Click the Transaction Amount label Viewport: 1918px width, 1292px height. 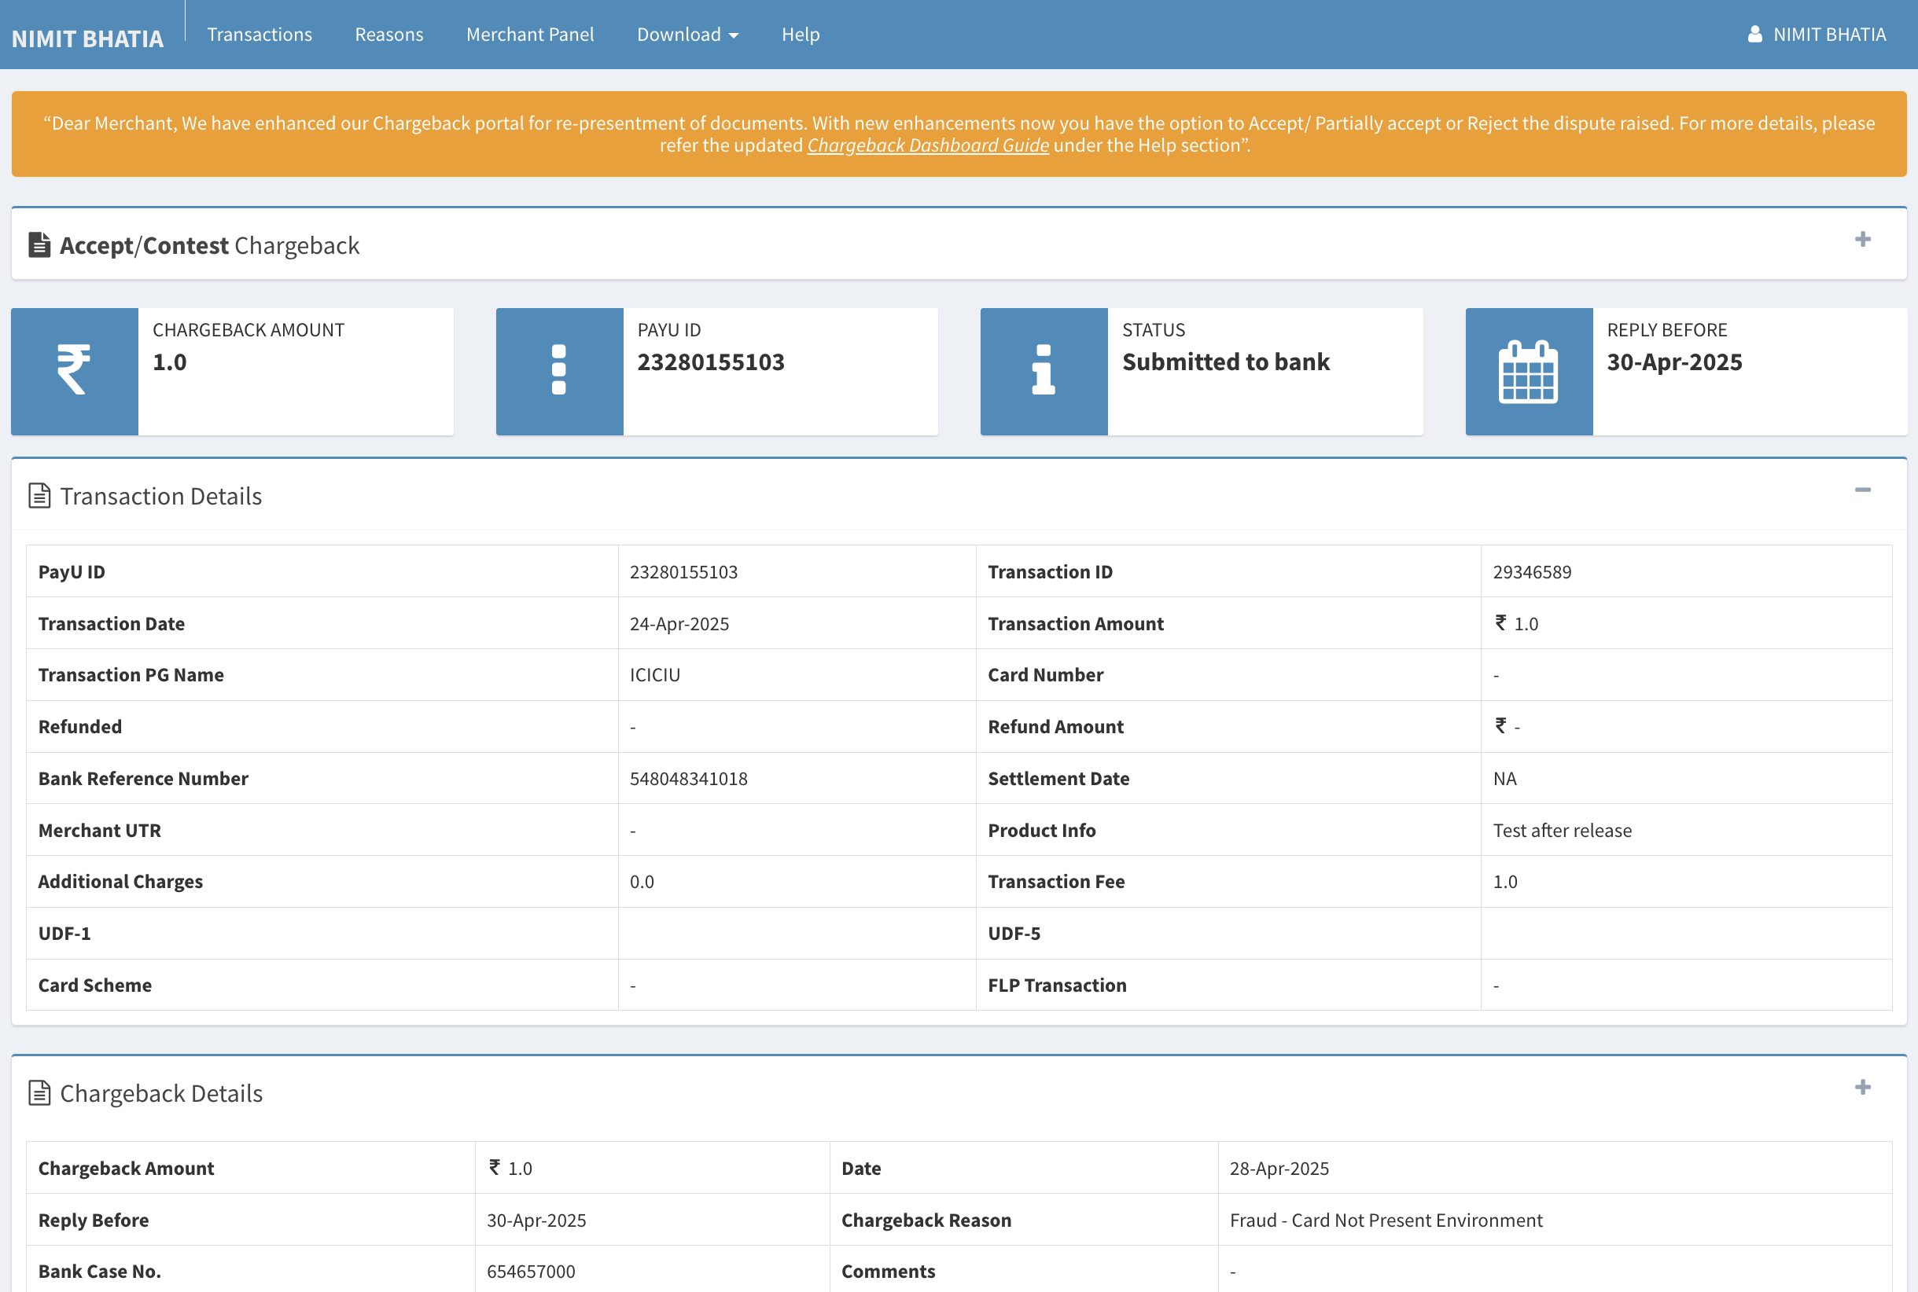1075,624
